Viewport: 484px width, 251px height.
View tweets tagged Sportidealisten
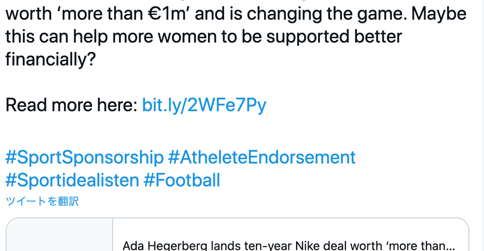[x=72, y=180]
